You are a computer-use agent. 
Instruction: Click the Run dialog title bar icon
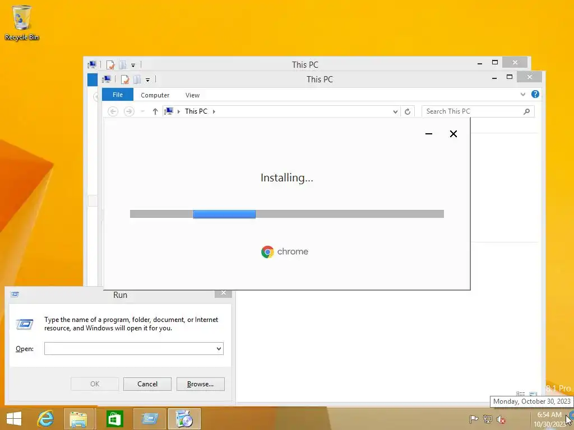pyautogui.click(x=15, y=295)
